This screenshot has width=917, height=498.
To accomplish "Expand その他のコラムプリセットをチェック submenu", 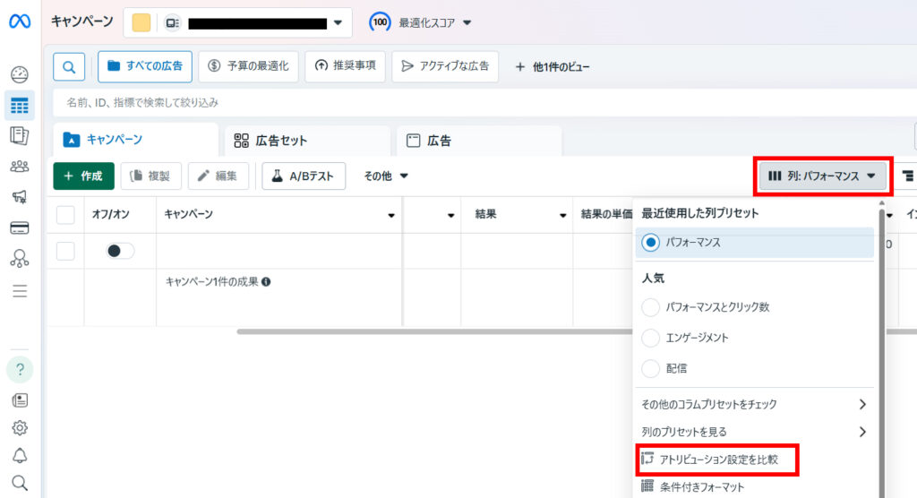I will point(754,404).
